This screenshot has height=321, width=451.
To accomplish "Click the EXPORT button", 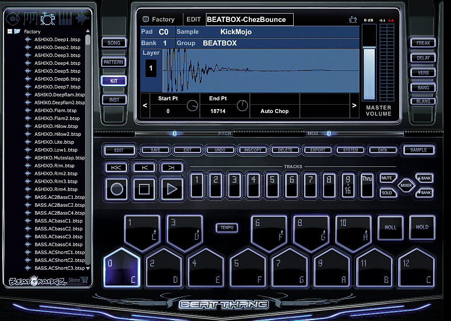I will coord(318,150).
